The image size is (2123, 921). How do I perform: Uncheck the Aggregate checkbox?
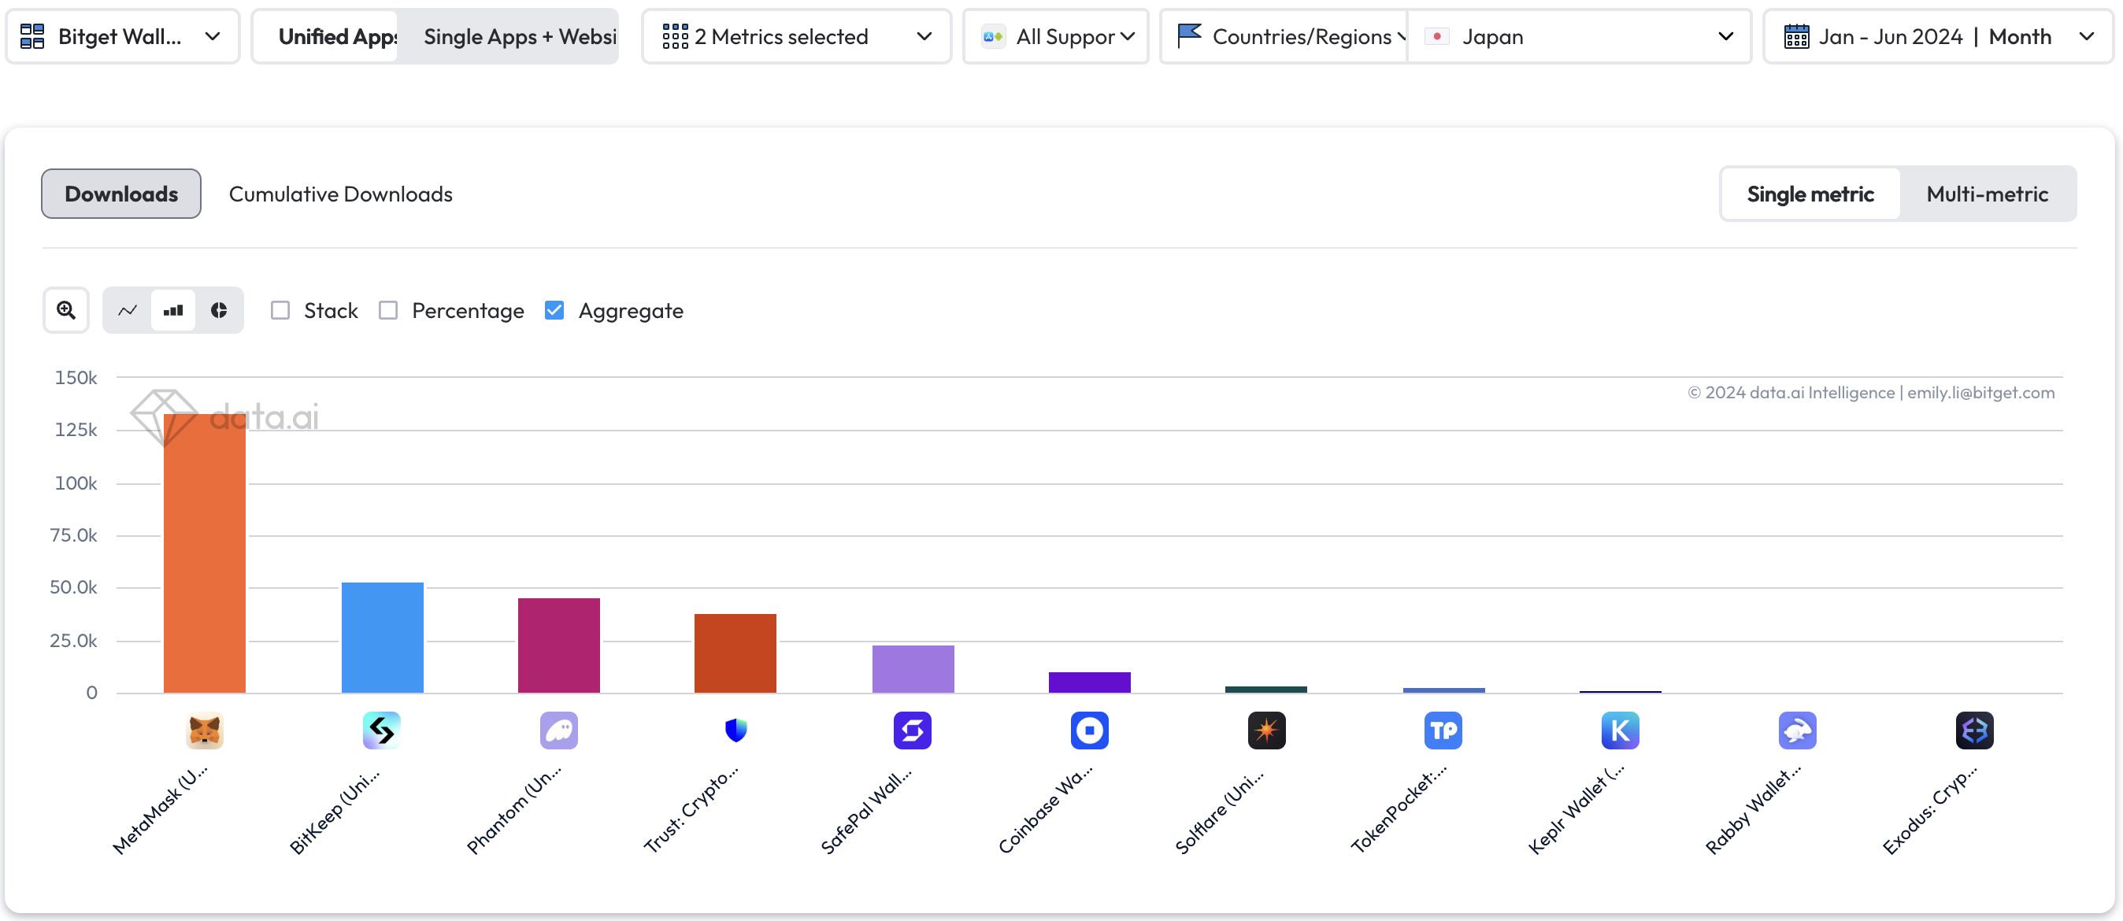point(554,311)
